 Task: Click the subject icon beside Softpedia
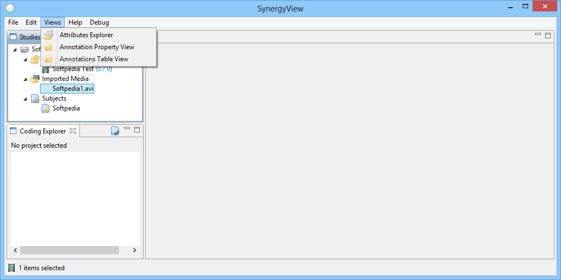tap(45, 108)
